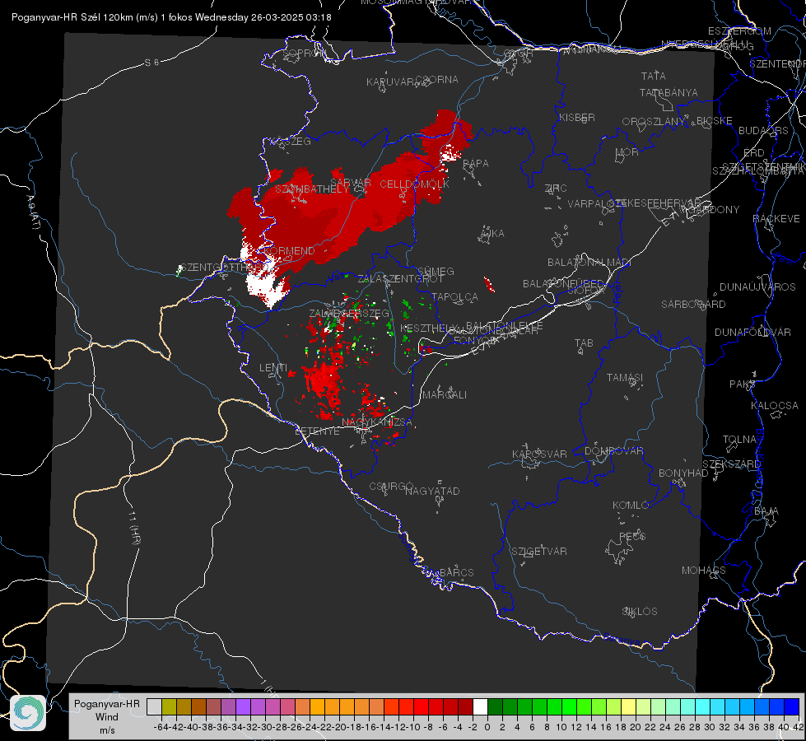The image size is (806, 741).
Task: Click the TATA city label
Action: click(x=654, y=76)
